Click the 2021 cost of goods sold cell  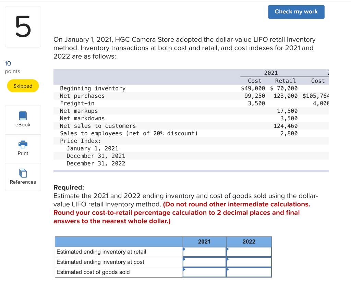point(205,272)
